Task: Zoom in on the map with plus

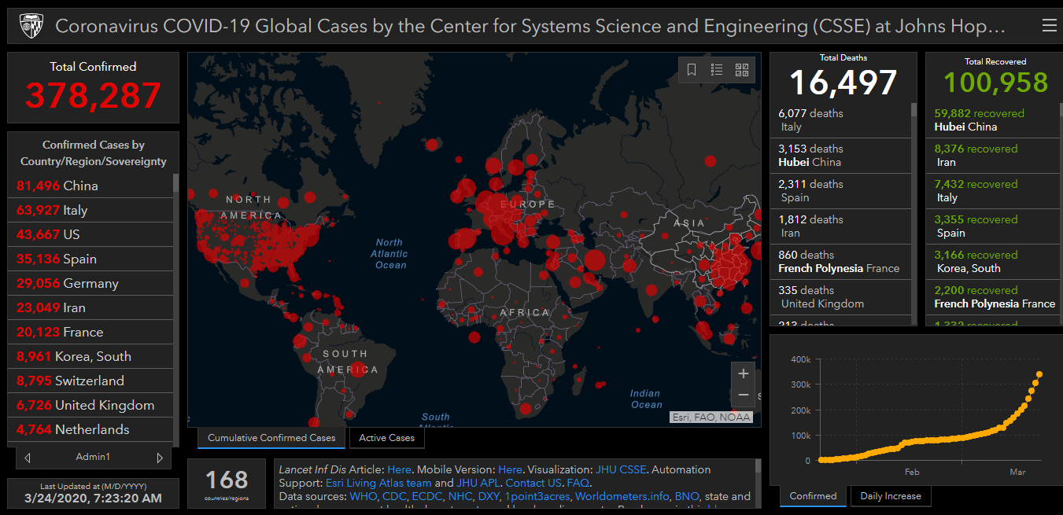Action: [744, 373]
